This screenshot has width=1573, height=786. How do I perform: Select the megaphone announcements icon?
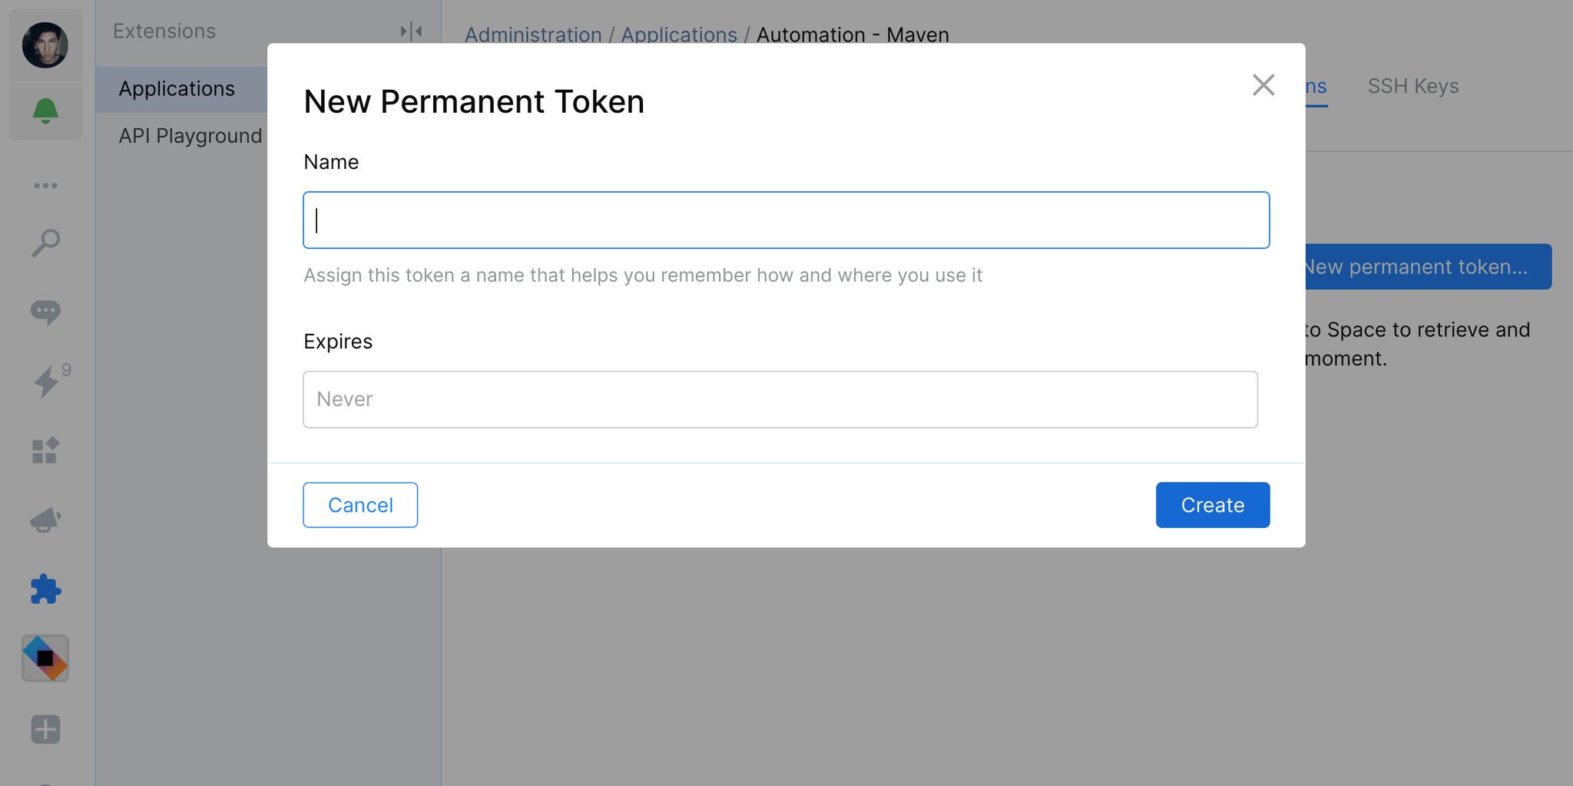point(45,520)
